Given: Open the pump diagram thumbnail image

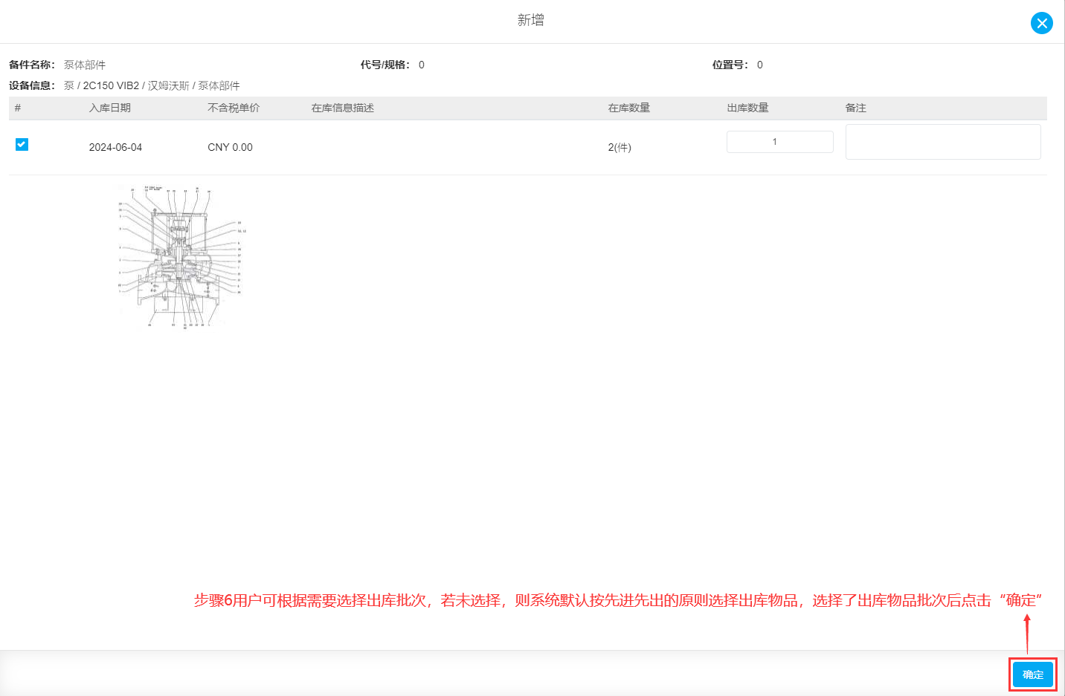Looking at the screenshot, I should point(181,256).
